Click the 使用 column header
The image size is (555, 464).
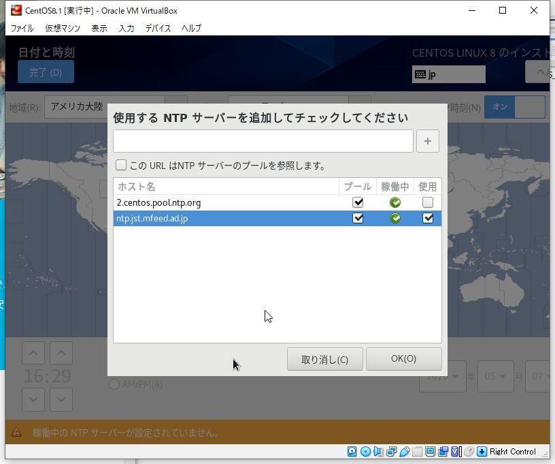point(428,186)
